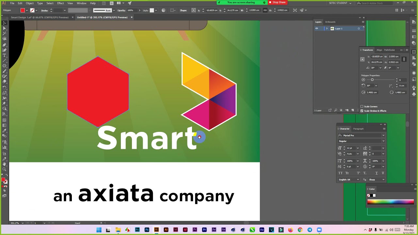The image size is (418, 235).
Task: Select the Gradient tool
Action: 4,126
